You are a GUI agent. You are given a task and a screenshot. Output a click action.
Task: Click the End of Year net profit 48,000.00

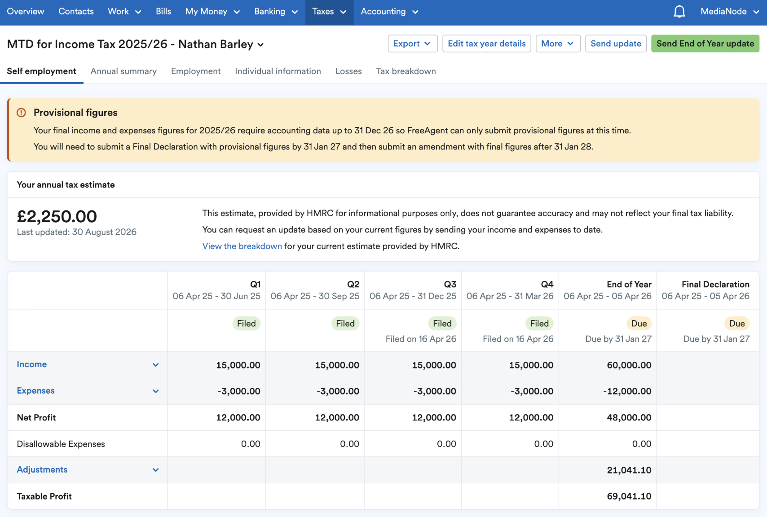tap(629, 418)
